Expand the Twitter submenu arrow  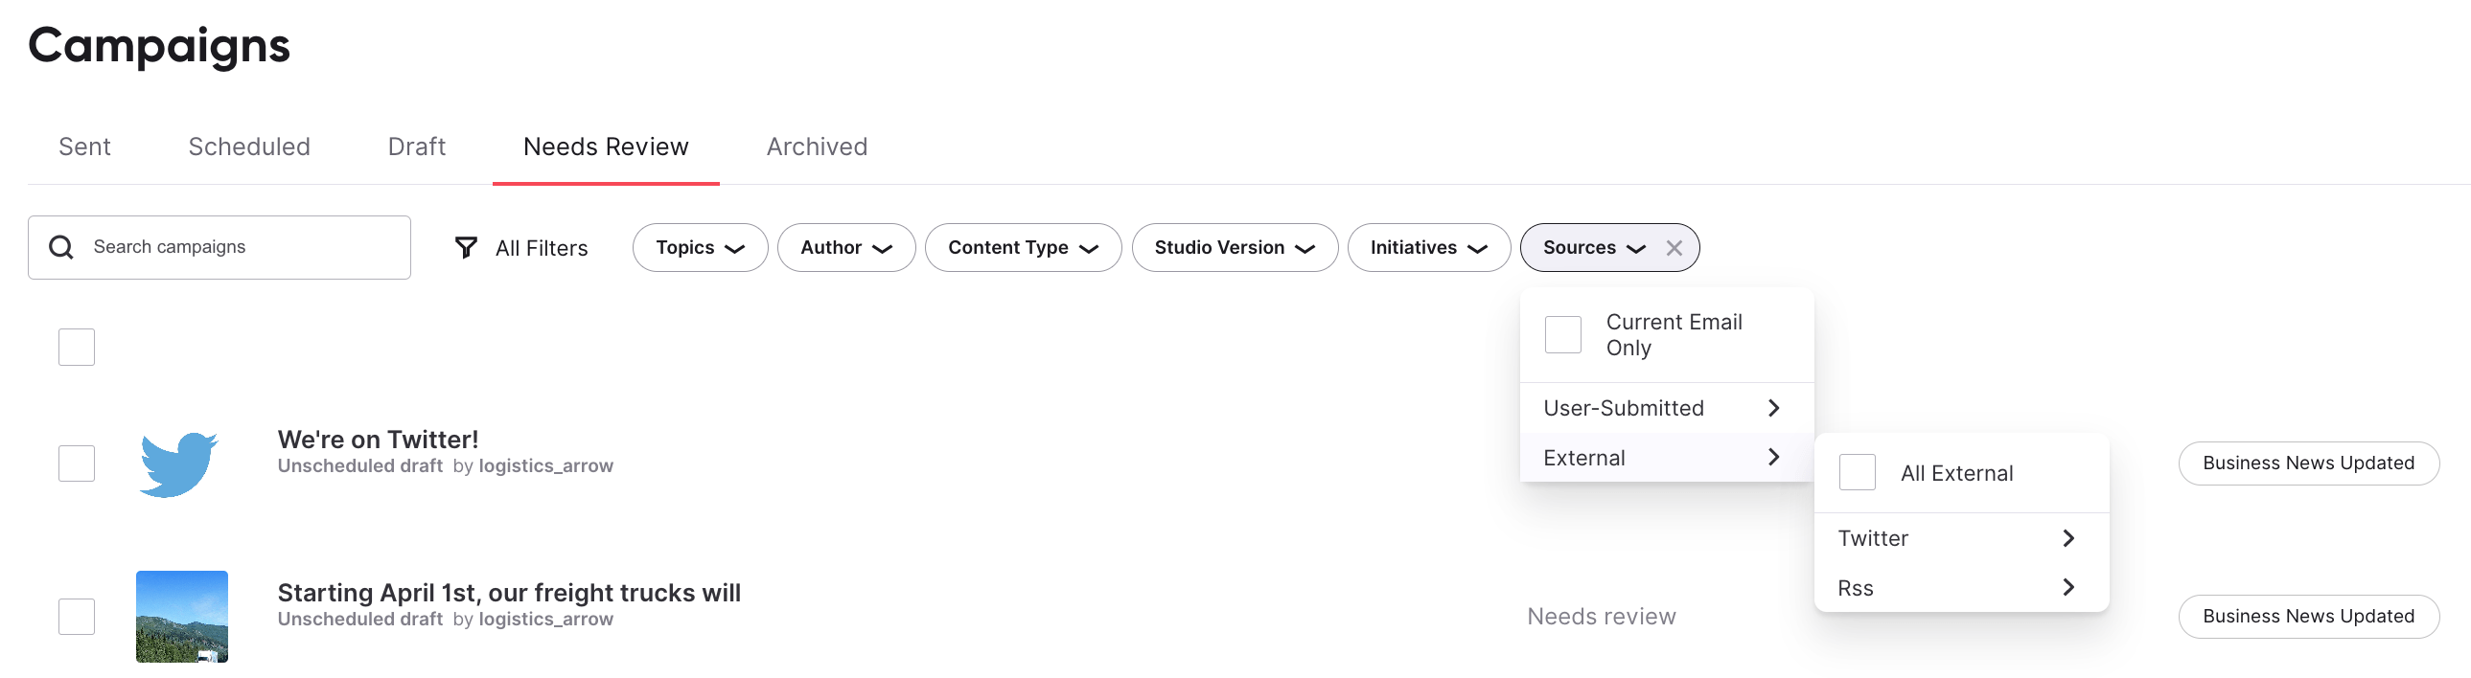pos(2068,539)
